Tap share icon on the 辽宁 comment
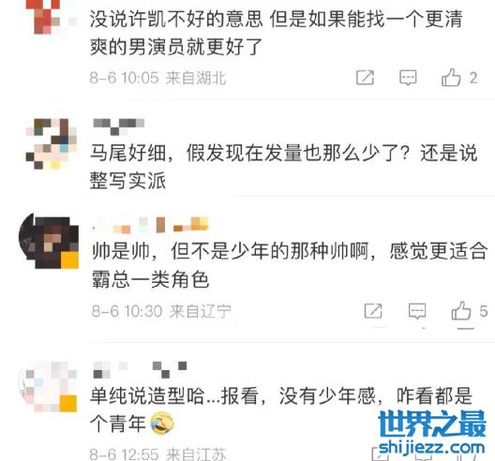495x461 pixels. [x=373, y=311]
